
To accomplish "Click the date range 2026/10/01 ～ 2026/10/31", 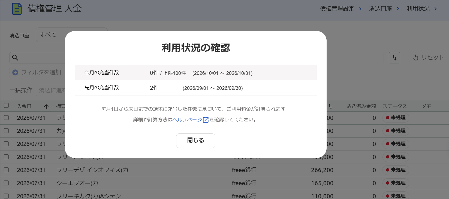I will tap(222, 73).
